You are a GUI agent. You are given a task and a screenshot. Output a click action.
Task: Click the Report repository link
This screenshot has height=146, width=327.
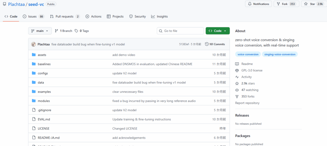coord(247,103)
